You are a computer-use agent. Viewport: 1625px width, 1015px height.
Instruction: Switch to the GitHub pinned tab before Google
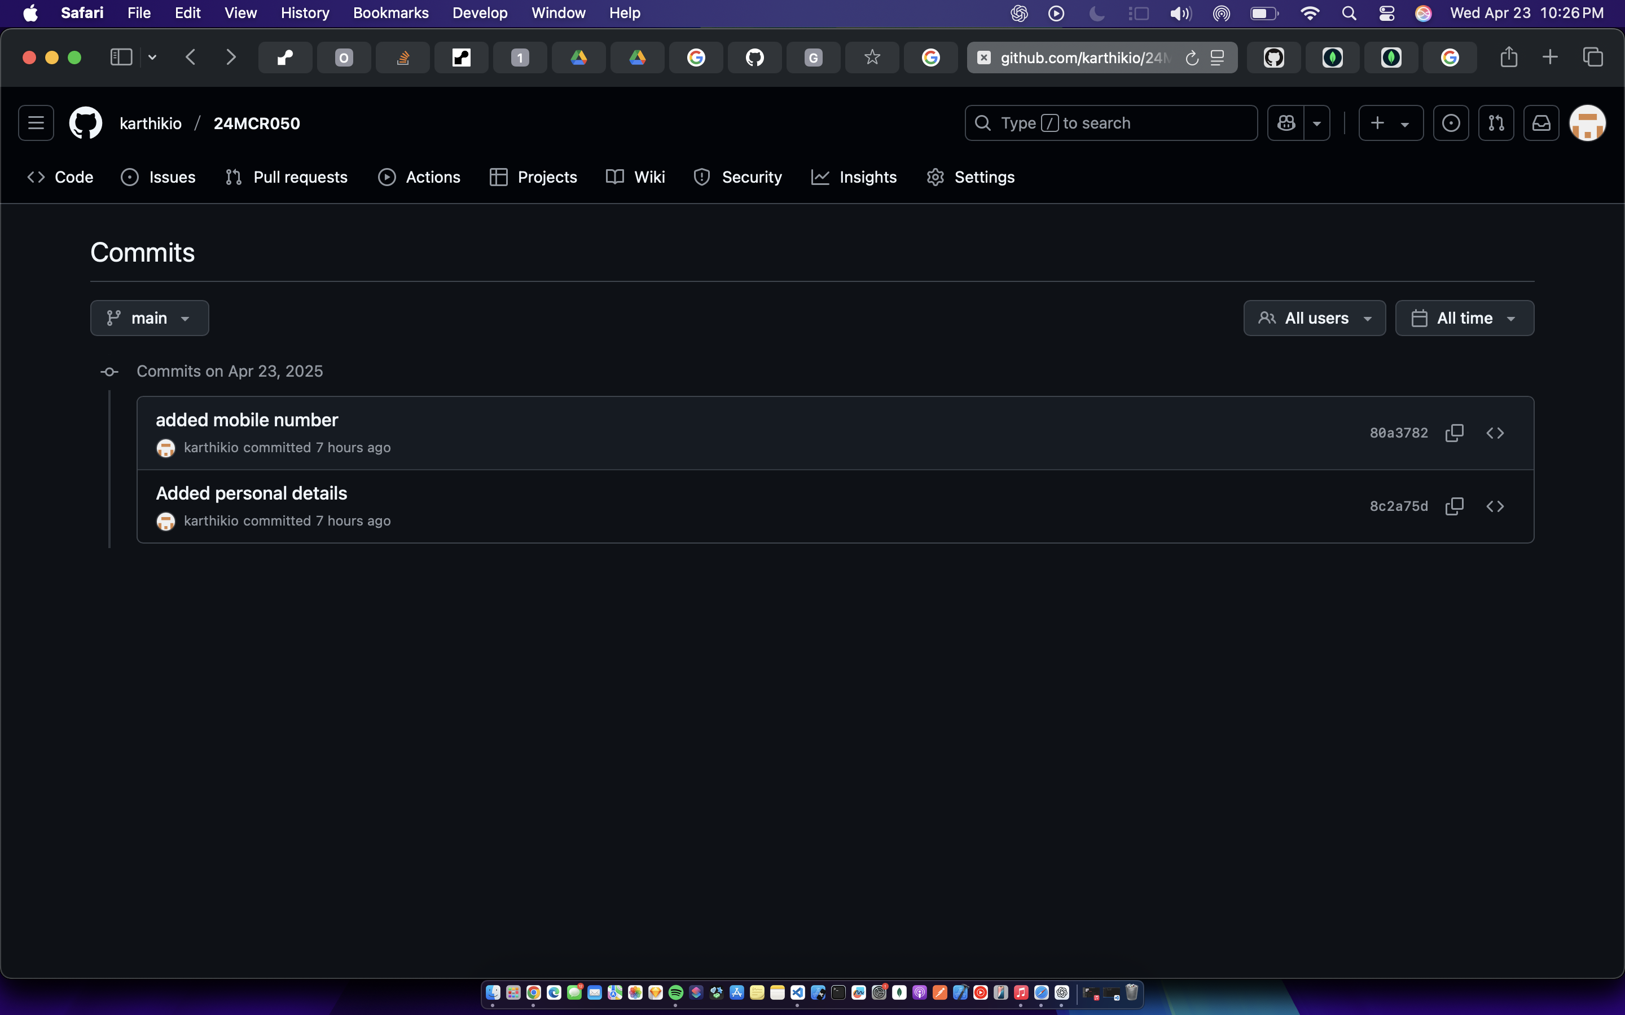pos(755,57)
